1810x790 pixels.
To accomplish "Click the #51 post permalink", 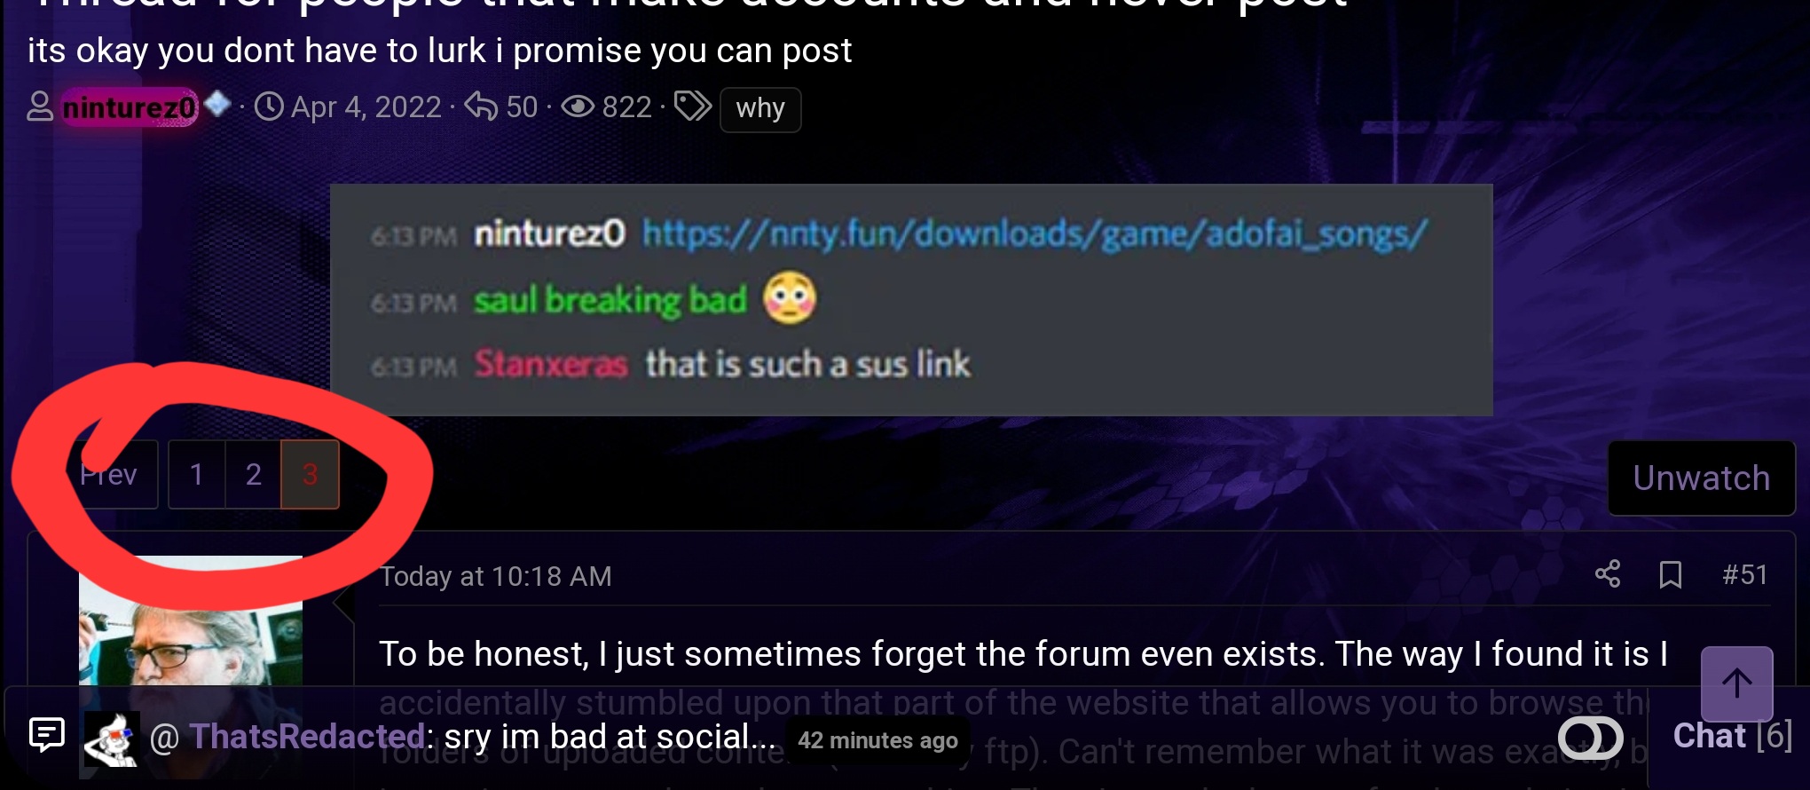I will point(1744,574).
